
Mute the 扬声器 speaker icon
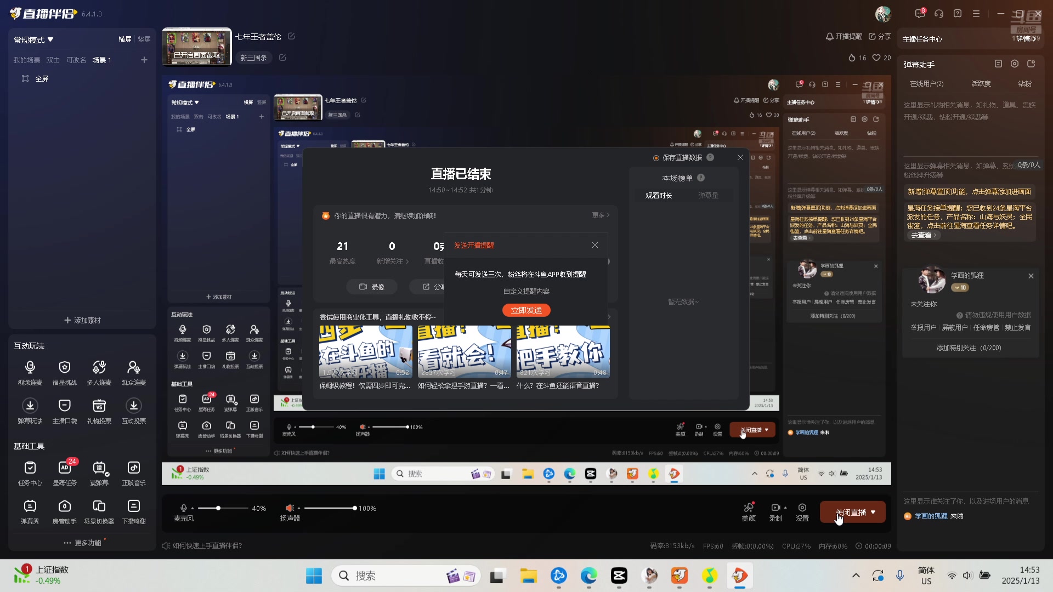[x=290, y=508]
